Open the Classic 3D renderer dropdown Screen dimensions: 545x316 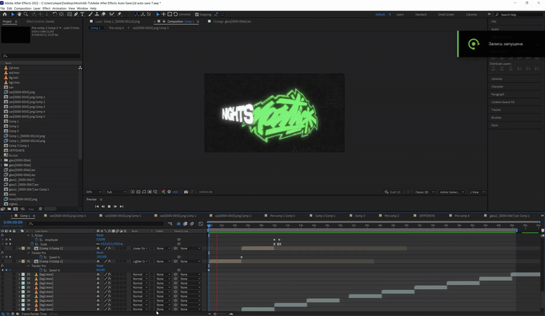click(x=424, y=192)
